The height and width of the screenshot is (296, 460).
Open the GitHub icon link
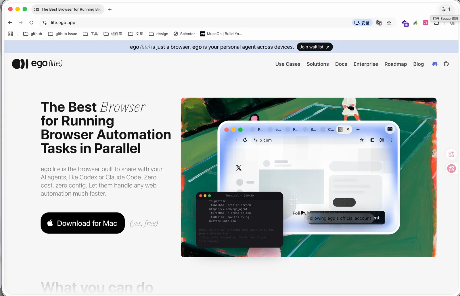pos(446,64)
